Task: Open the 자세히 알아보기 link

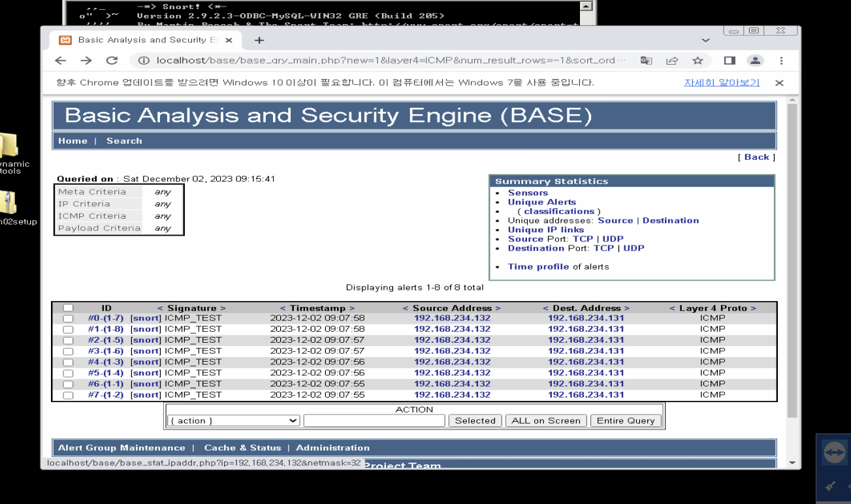Action: (722, 83)
